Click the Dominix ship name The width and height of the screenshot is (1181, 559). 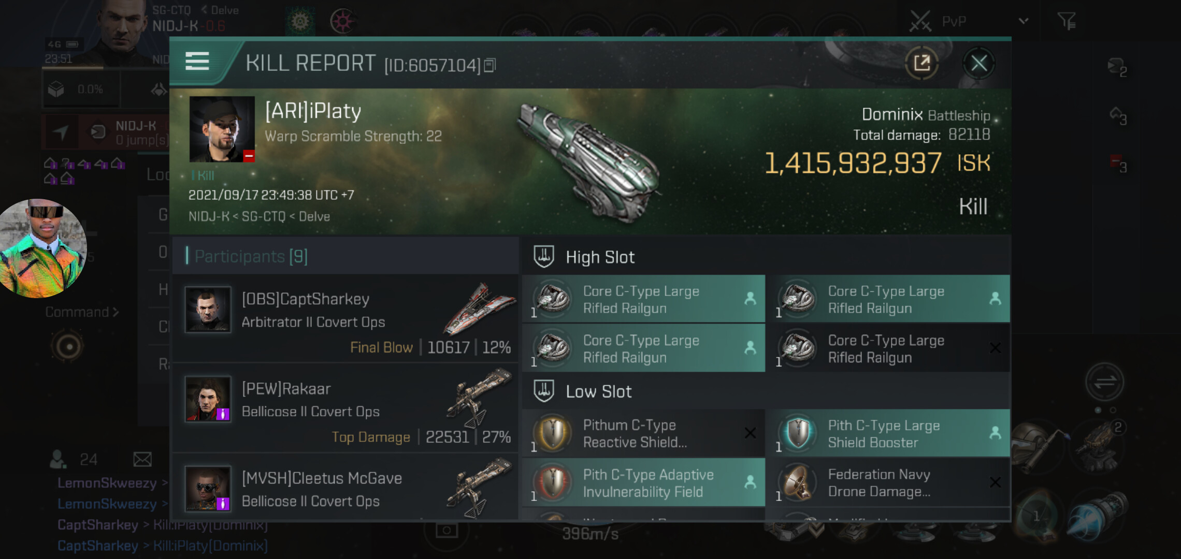tap(892, 114)
